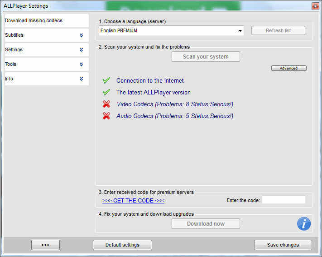Image resolution: width=322 pixels, height=257 pixels.
Task: Open the English PREMIUM language dropdown
Action: 171,31
